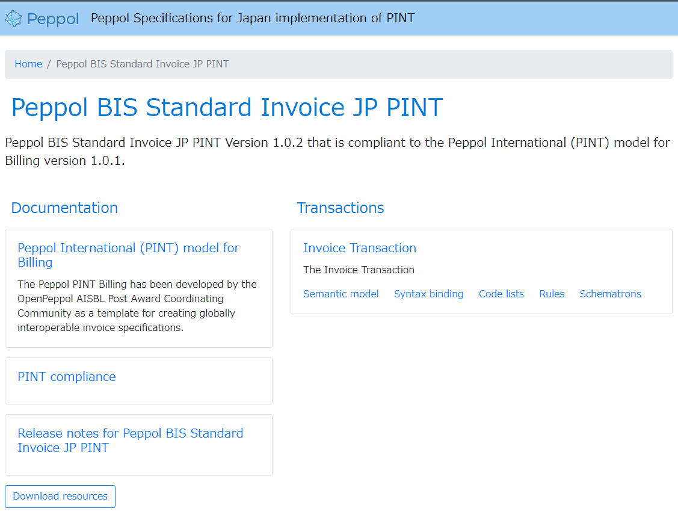
Task: Open the Peppol brand name link
Action: 53,19
